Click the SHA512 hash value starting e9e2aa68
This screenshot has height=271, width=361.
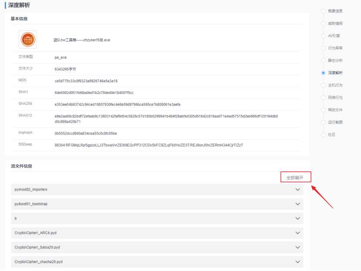click(166, 119)
